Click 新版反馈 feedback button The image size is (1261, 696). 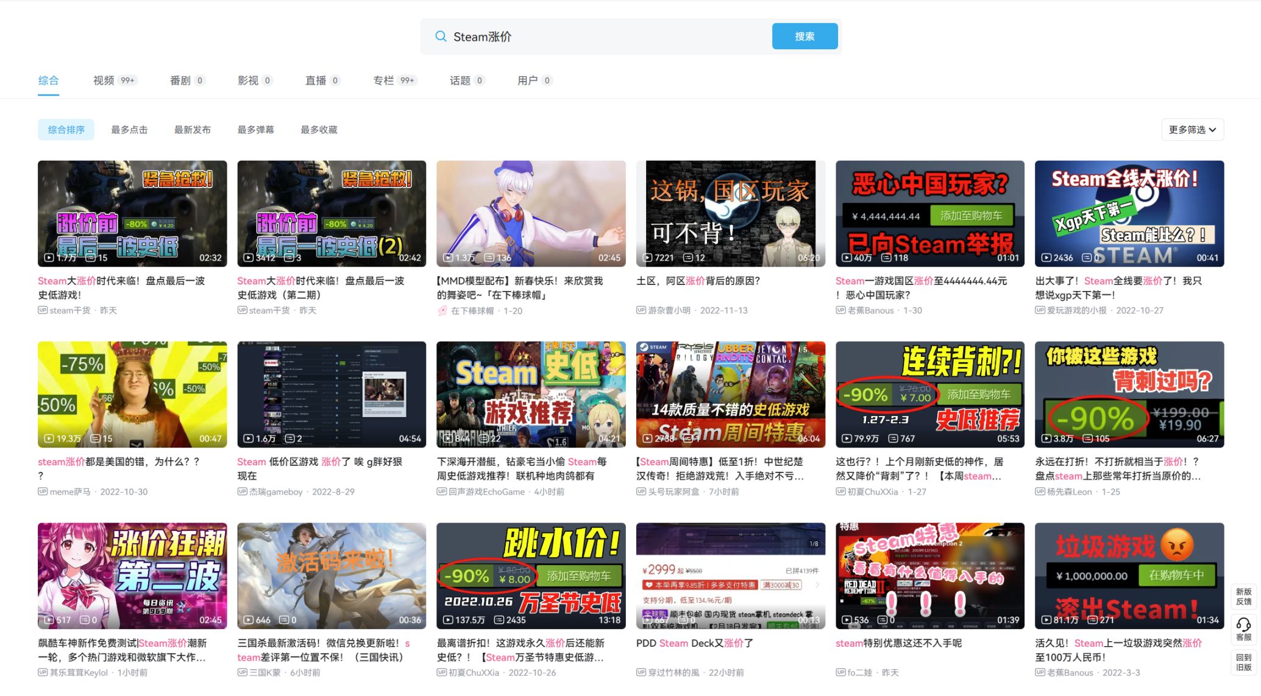pyautogui.click(x=1243, y=597)
